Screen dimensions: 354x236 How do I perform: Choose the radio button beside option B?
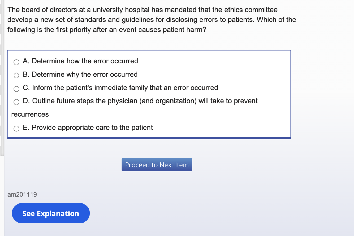pos(16,75)
